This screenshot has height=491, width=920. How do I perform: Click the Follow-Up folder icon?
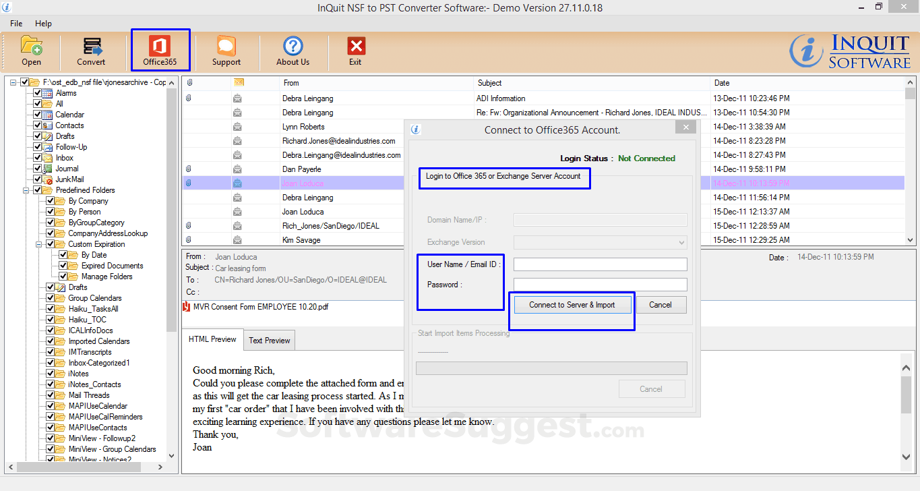pos(48,147)
